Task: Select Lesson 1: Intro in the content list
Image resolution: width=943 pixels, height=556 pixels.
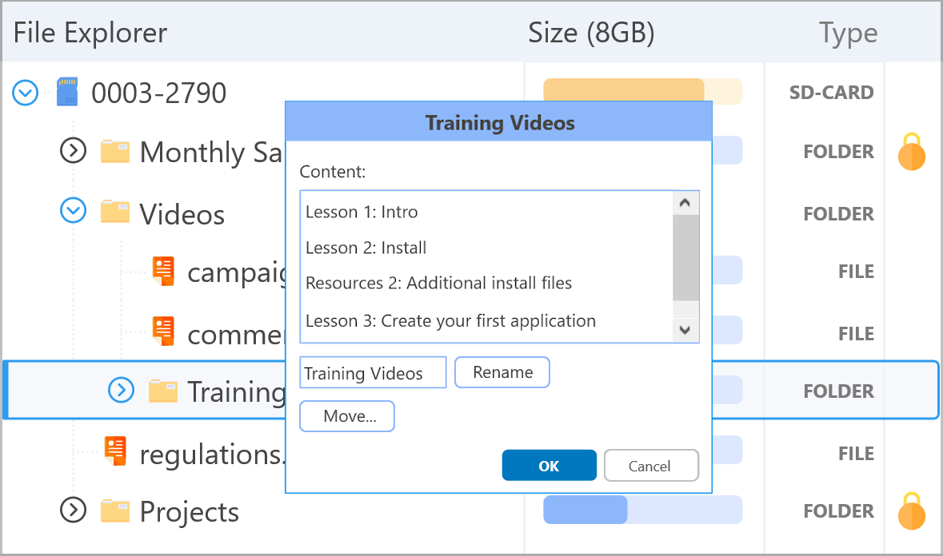Action: pyautogui.click(x=360, y=211)
